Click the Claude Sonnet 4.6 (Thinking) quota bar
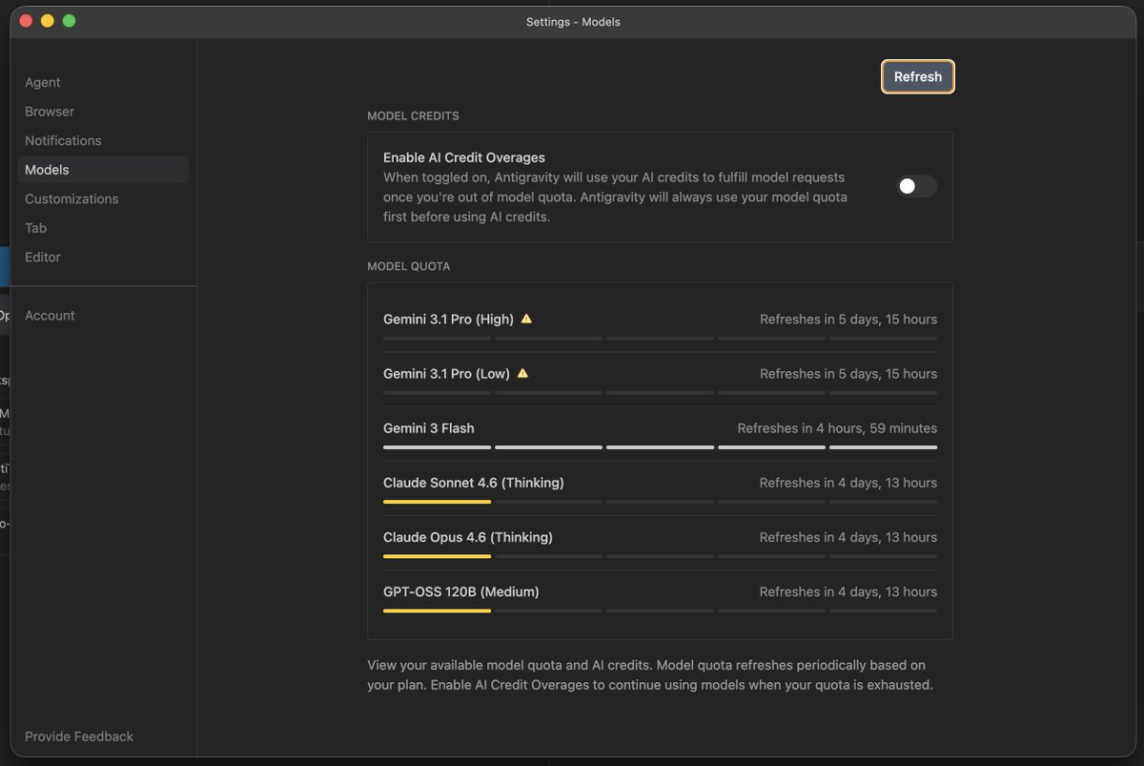Viewport: 1144px width, 766px height. pos(660,501)
